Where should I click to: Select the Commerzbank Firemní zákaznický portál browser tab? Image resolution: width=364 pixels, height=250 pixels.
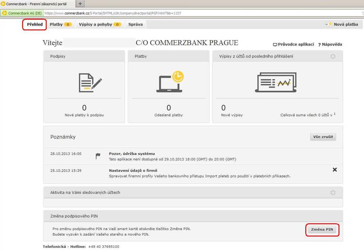point(38,4)
